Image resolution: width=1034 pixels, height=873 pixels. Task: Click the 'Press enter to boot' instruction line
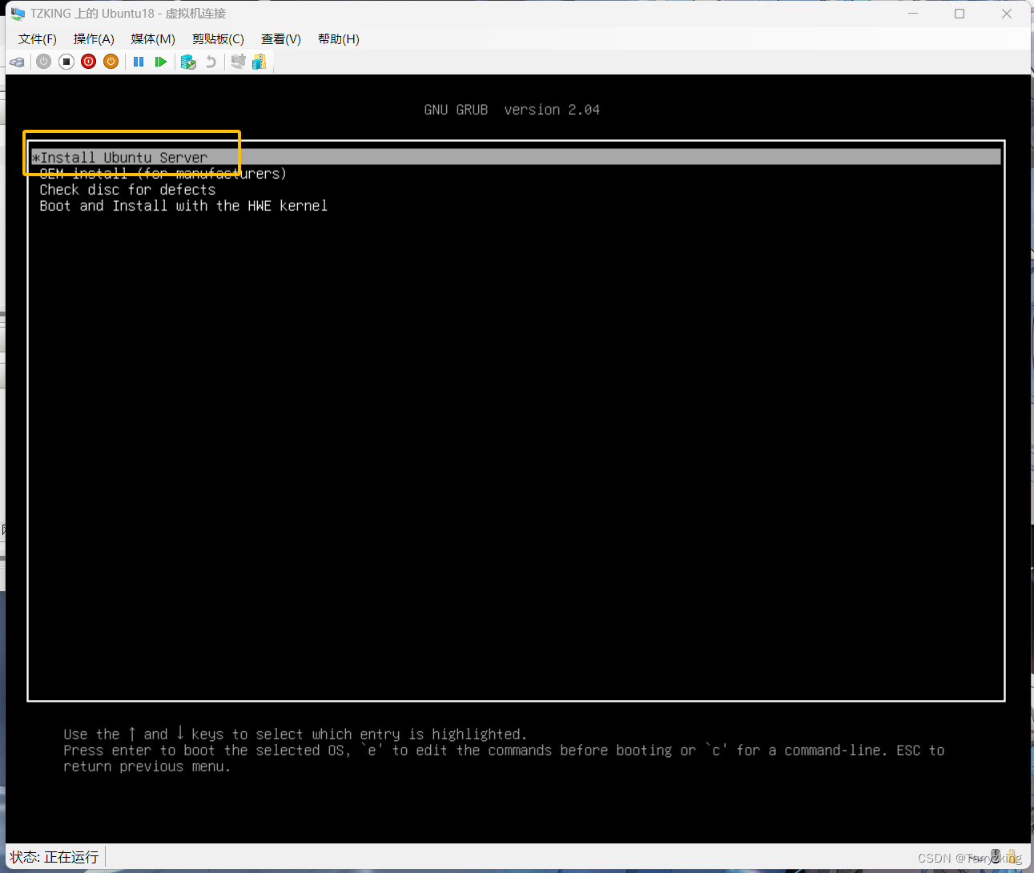tap(504, 750)
